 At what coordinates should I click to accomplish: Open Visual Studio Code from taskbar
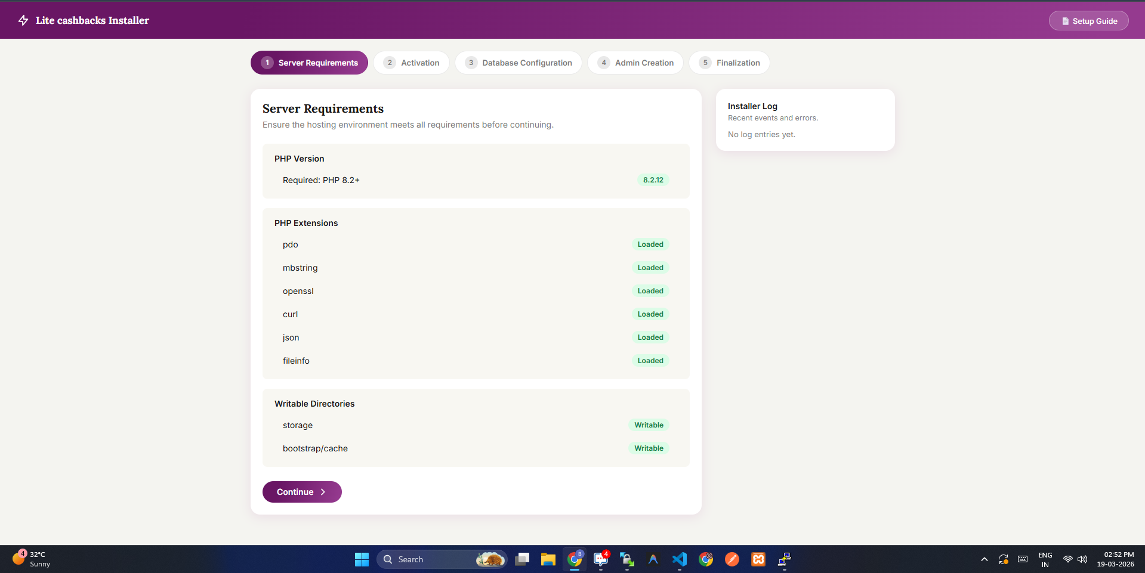679,559
